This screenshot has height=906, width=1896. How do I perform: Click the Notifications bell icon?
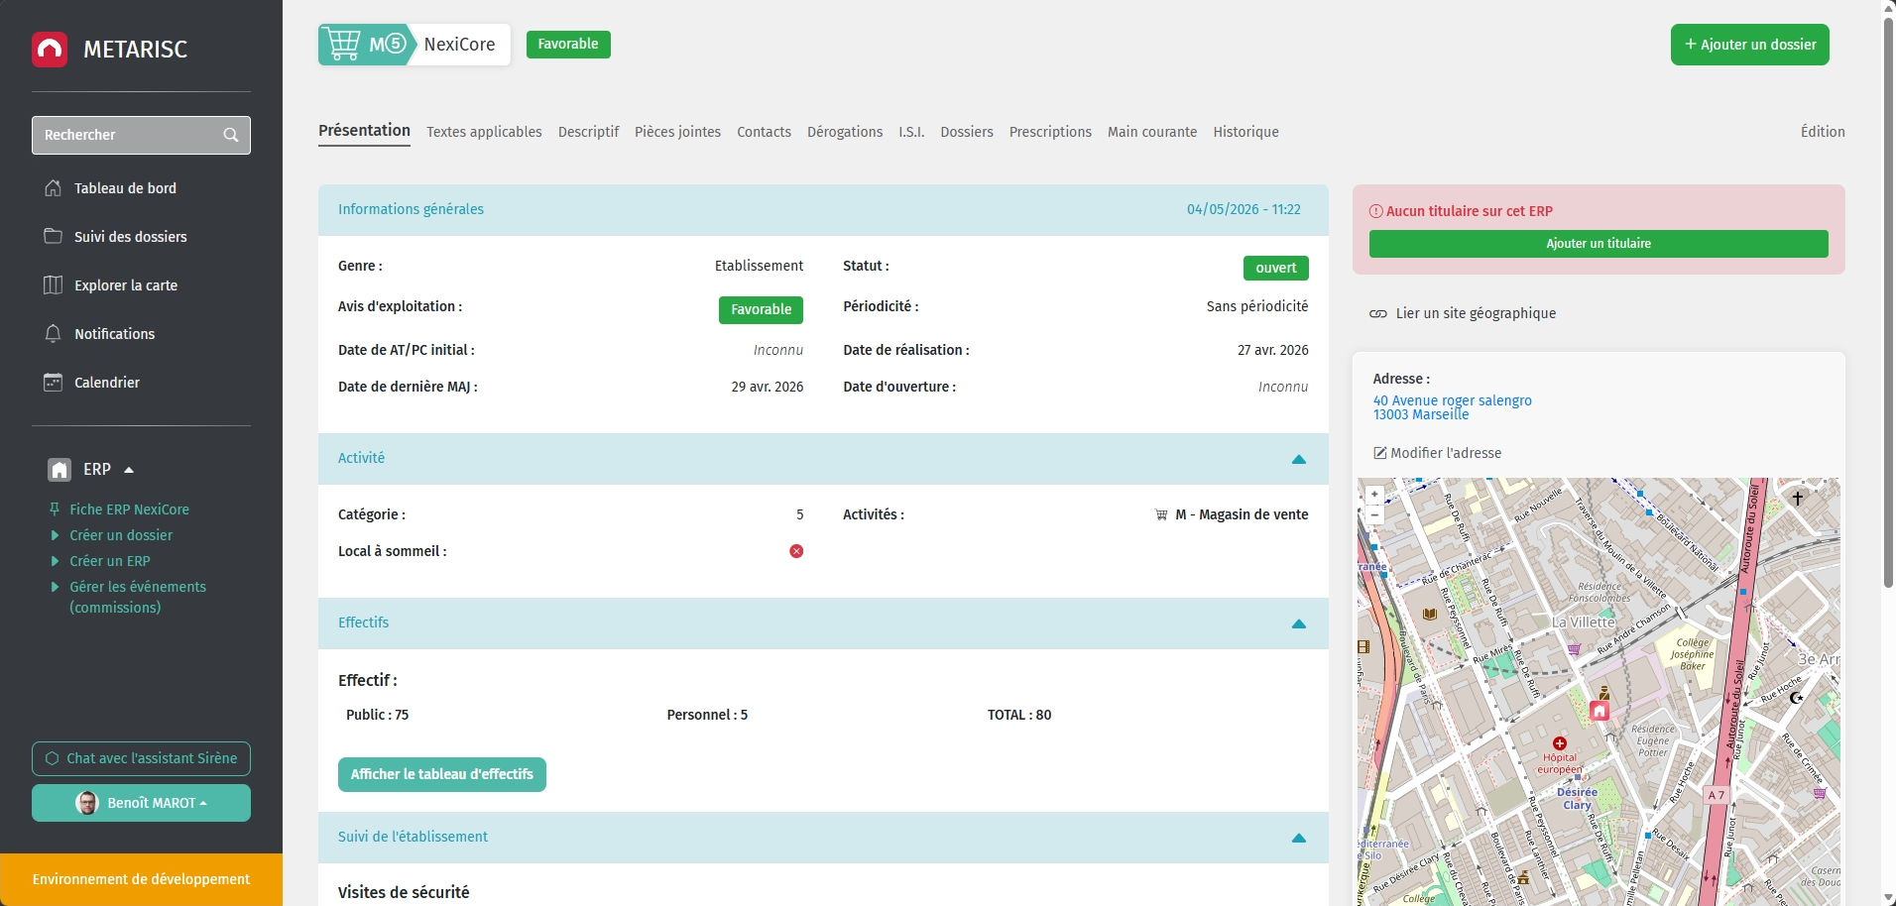[54, 333]
